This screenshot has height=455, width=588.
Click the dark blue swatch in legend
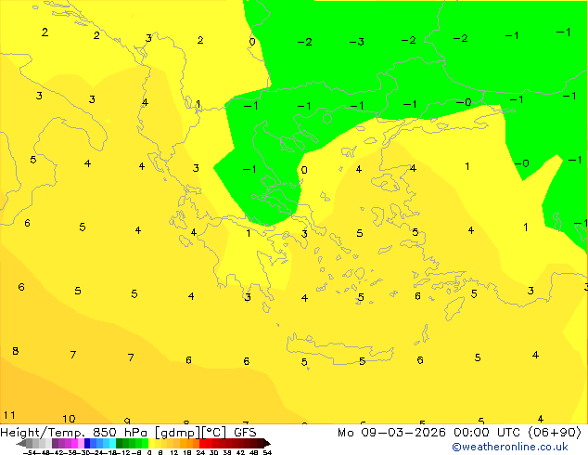click(87, 443)
